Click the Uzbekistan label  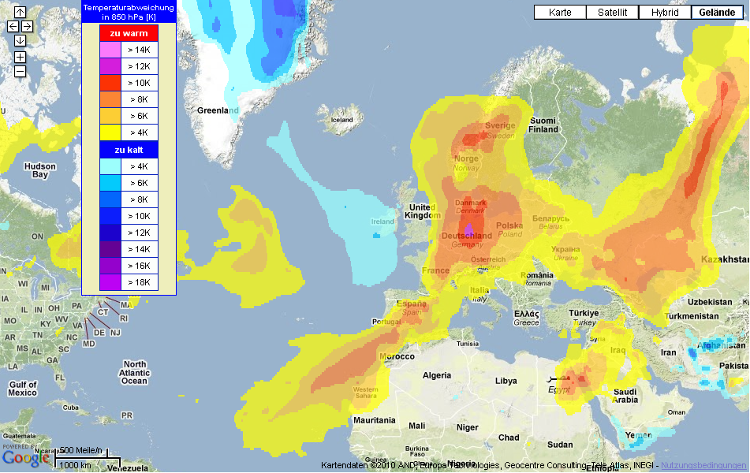tap(710, 302)
